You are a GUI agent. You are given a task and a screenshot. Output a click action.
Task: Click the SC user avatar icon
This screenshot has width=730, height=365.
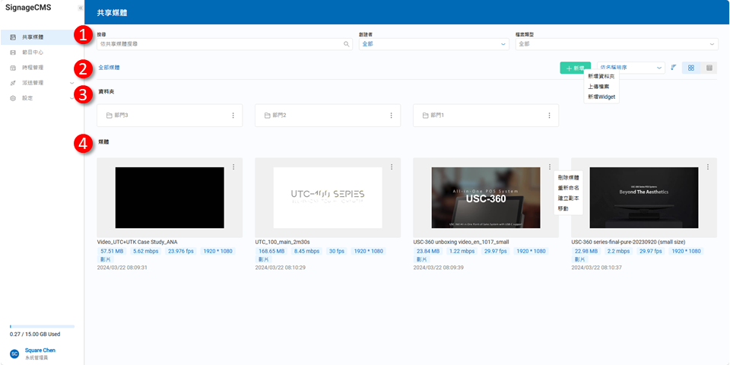[x=14, y=354]
